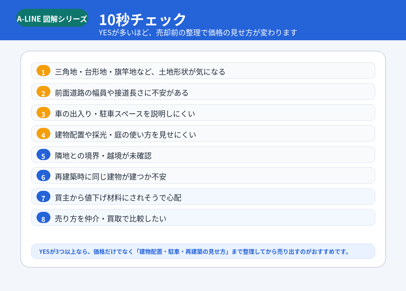Click the blue number 6 badge

click(43, 176)
